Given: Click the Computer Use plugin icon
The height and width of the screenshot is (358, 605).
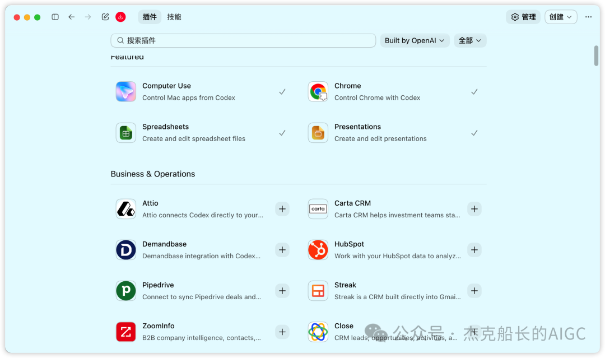Looking at the screenshot, I should click(x=126, y=91).
